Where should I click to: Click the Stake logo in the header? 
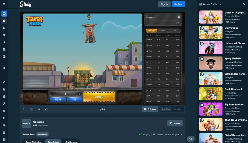coord(25,4)
